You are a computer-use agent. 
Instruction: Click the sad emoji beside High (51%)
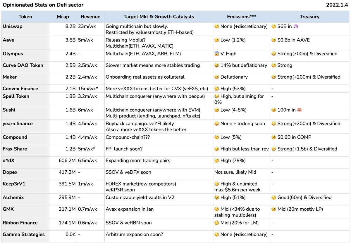[217, 198]
